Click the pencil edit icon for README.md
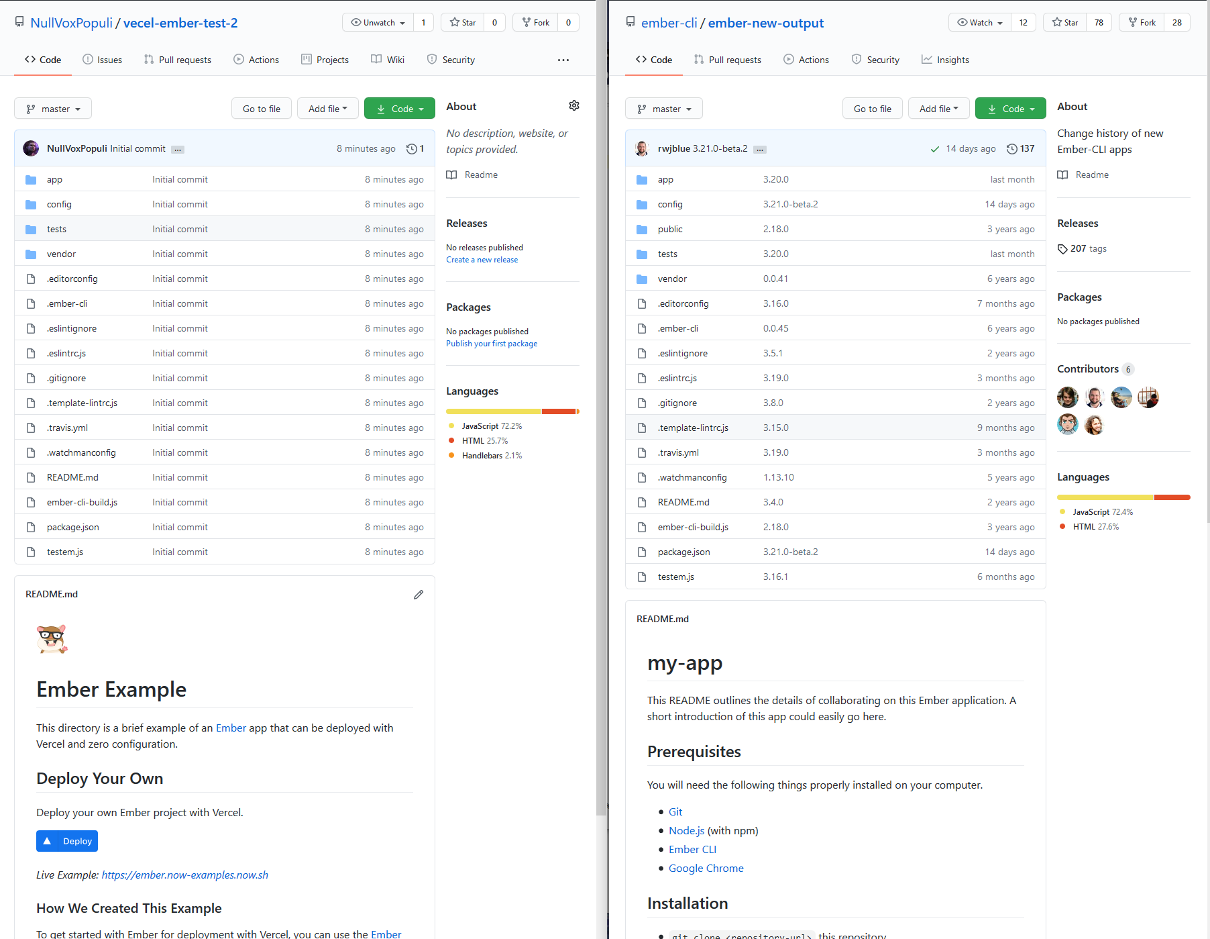Screen dimensions: 1210x939 pyautogui.click(x=419, y=595)
